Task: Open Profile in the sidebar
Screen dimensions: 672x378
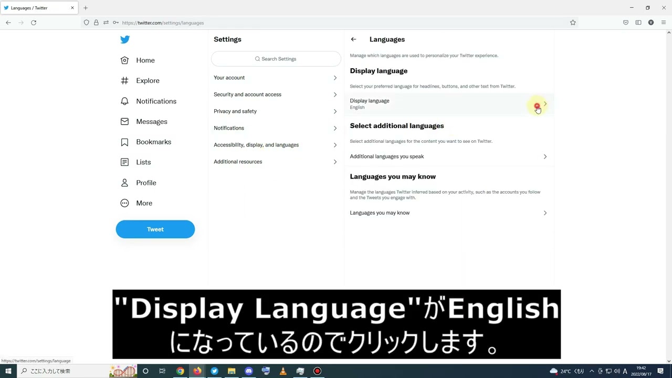Action: [139, 183]
